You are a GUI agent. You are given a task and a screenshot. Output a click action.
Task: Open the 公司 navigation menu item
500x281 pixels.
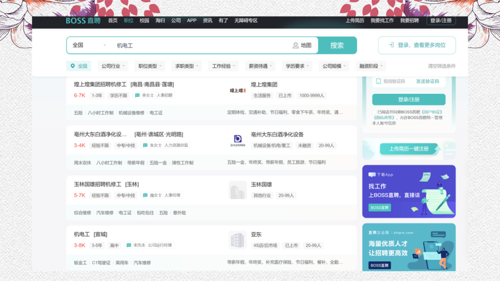click(176, 20)
